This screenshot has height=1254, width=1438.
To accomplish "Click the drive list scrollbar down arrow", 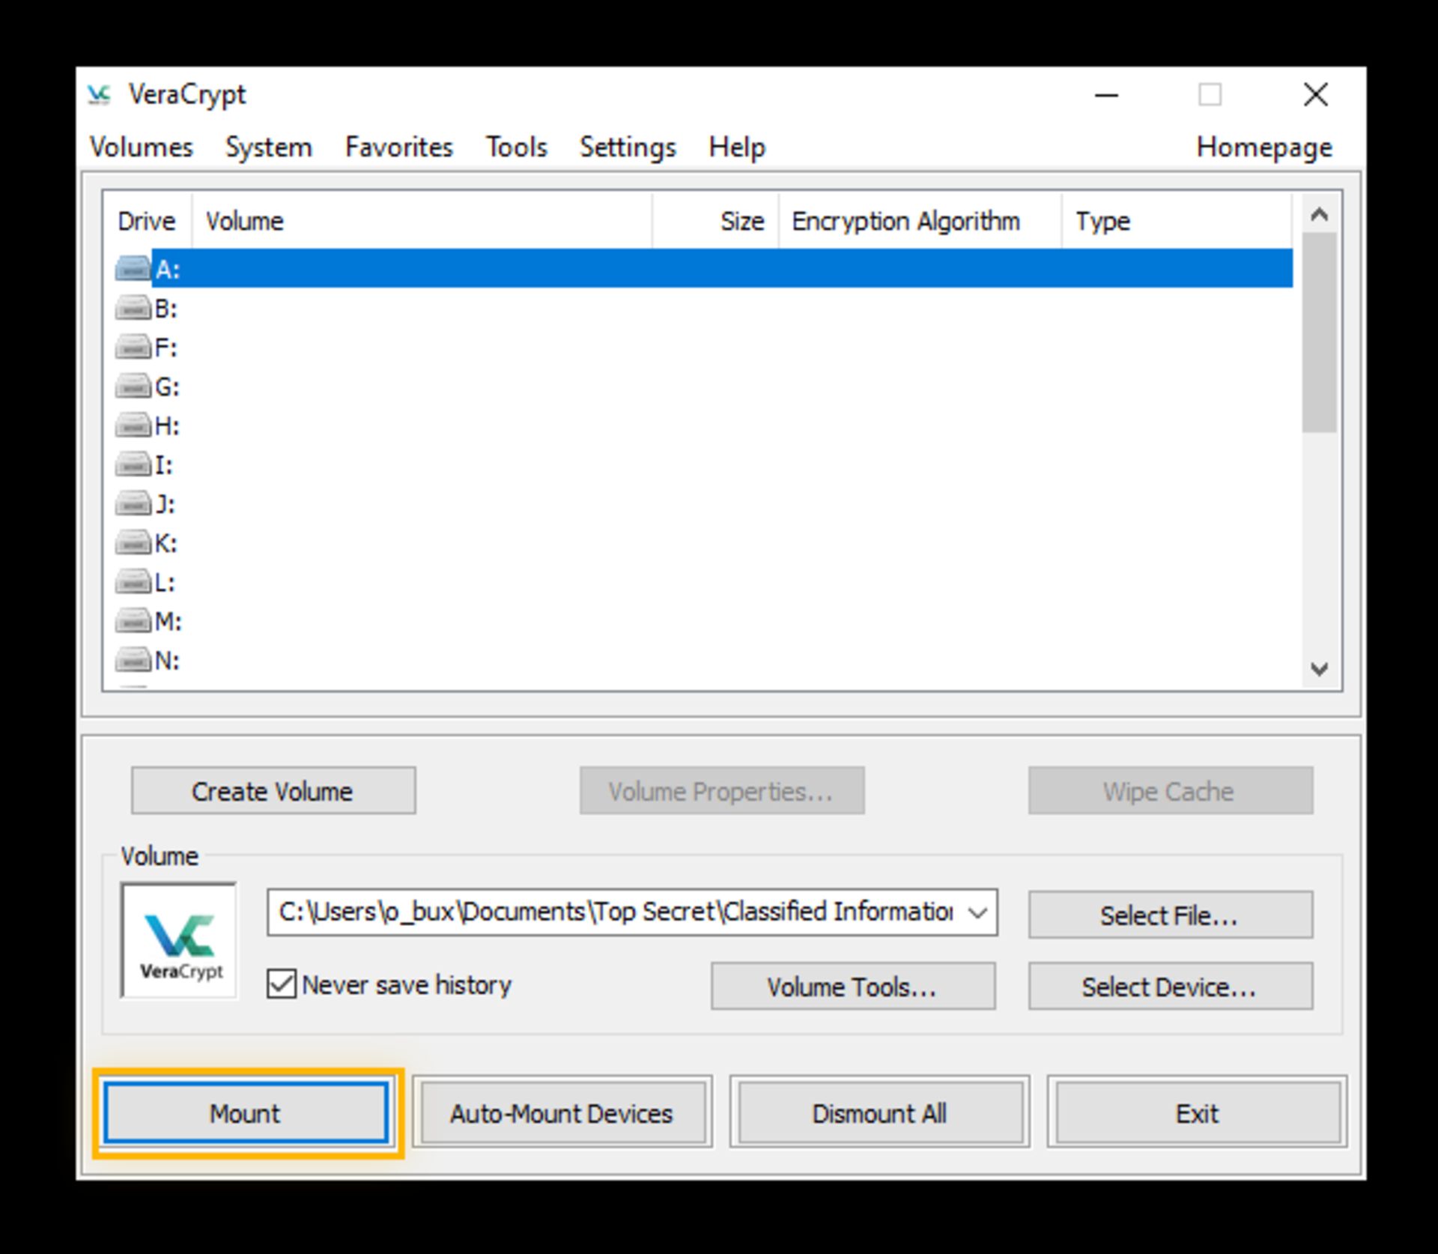I will click(x=1320, y=668).
